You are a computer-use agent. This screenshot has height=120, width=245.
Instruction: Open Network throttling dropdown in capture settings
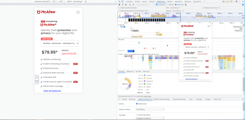(178, 11)
